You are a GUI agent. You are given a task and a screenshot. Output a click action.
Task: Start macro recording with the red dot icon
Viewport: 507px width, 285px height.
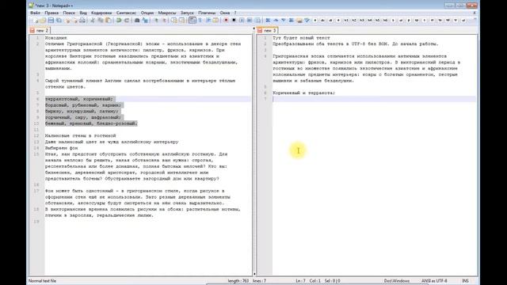point(226,21)
